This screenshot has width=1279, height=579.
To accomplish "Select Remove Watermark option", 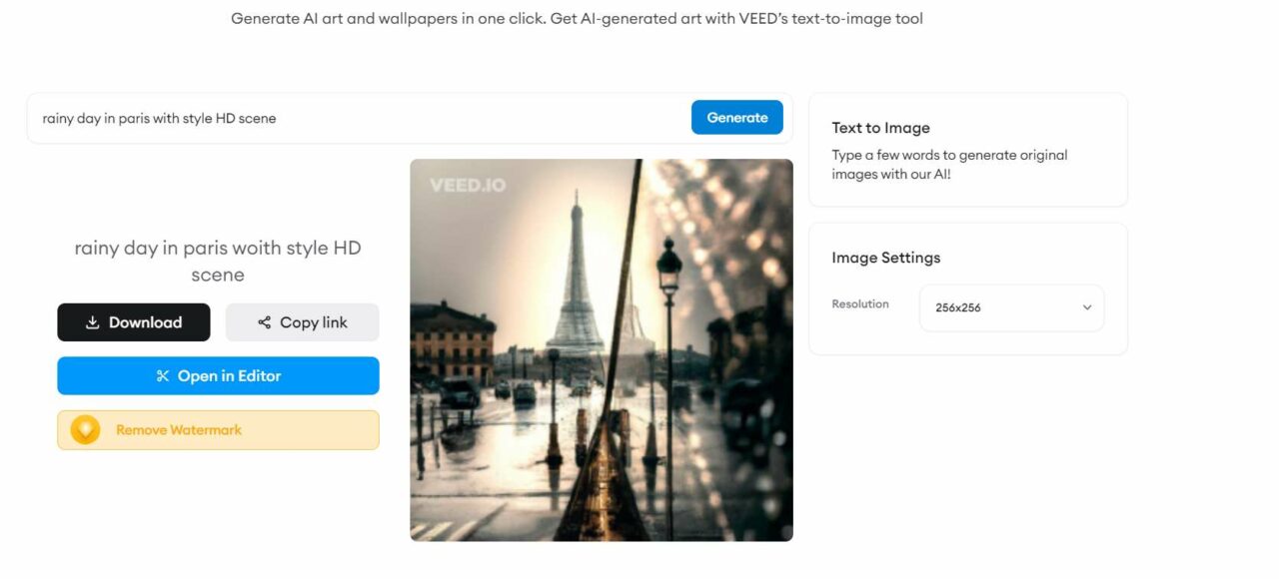I will (218, 429).
